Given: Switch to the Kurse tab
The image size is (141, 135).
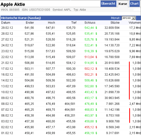Looking at the screenshot, I should point(123,4).
